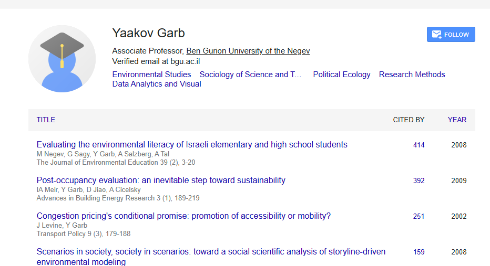Viewport: 490px width, 266px height.
Task: View the 251 citations count
Action: [418, 216]
